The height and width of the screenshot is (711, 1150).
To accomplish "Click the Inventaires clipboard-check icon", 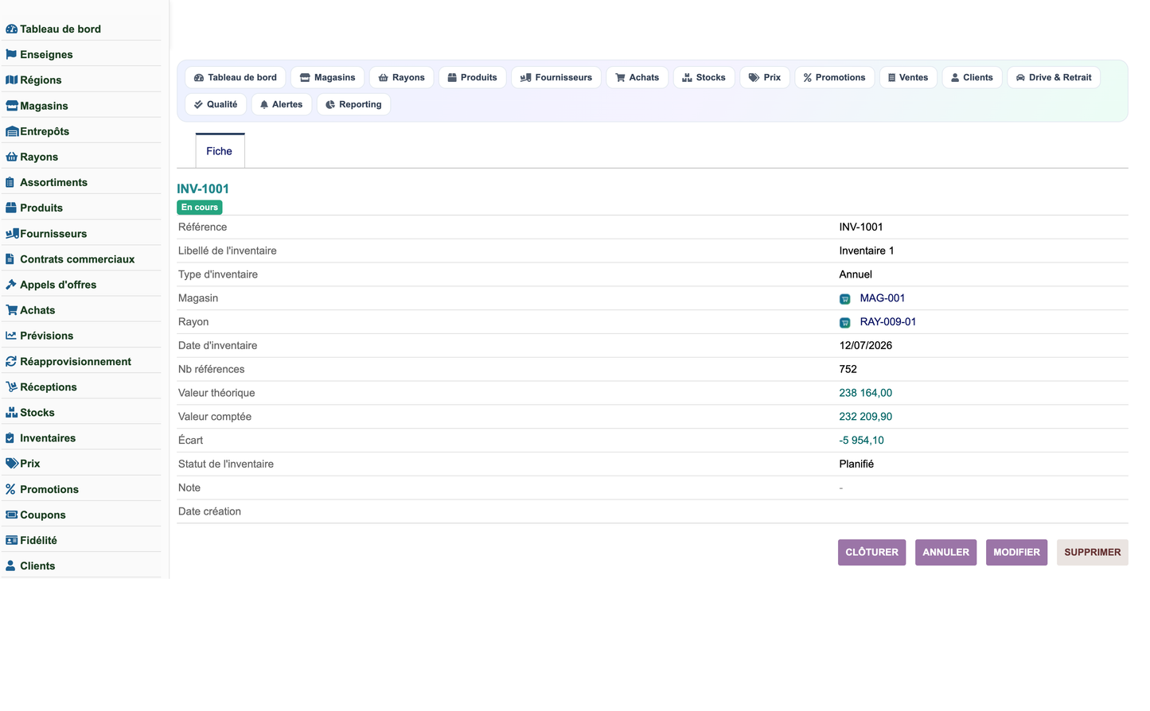I will pos(10,438).
